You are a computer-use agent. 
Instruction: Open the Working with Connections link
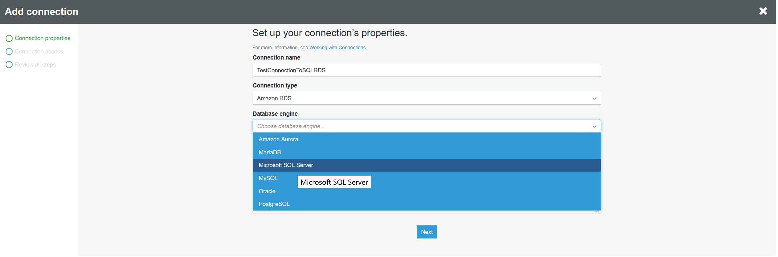pyautogui.click(x=337, y=48)
